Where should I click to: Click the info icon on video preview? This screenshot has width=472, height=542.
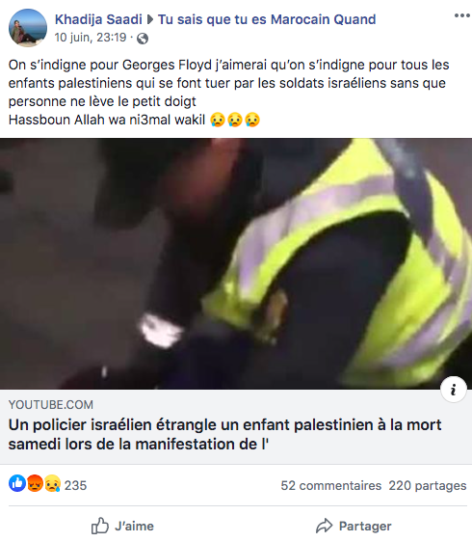[x=454, y=390]
